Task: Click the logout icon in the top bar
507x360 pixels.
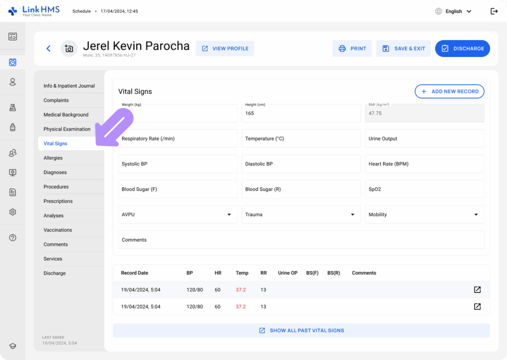Action: point(494,11)
